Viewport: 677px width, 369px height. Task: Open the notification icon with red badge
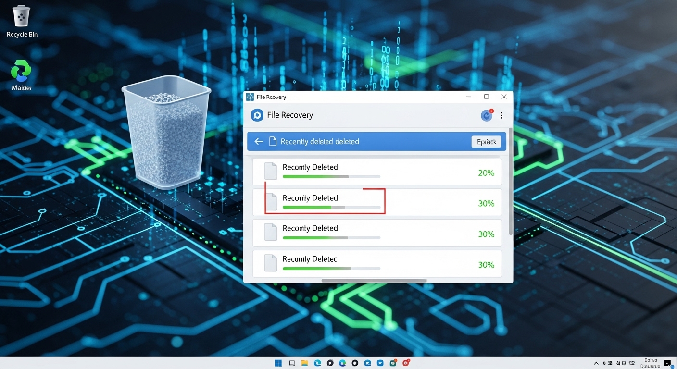click(487, 115)
